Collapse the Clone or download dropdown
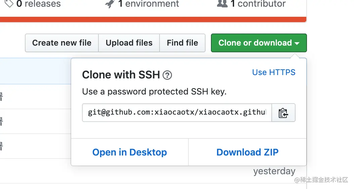Viewport: 354px width, 189px height. tap(255, 43)
